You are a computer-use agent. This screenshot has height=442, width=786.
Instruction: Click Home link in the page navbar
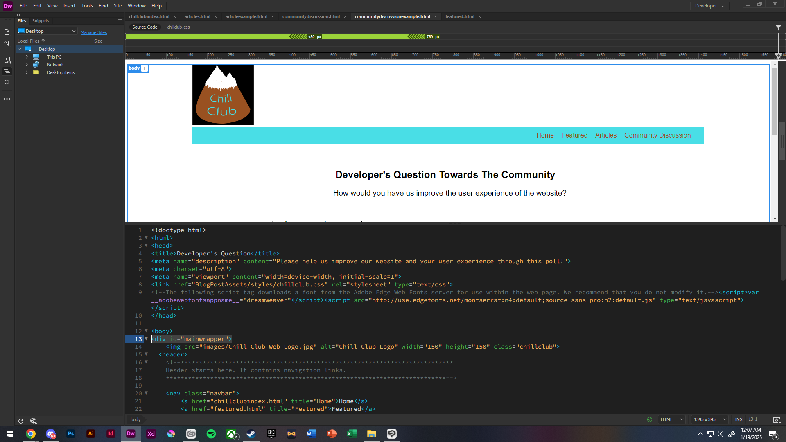click(545, 135)
